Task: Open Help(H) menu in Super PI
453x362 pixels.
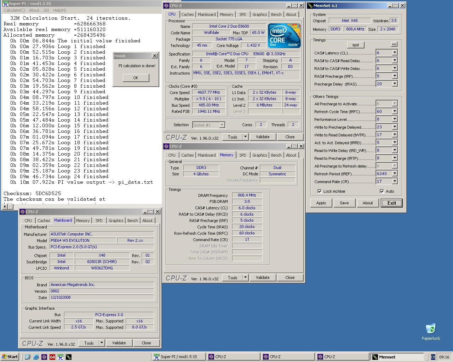Action: [x=59, y=10]
